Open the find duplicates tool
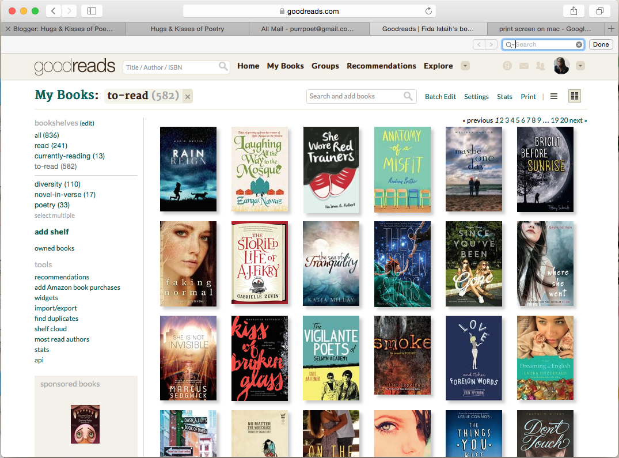619x458 pixels. pyautogui.click(x=56, y=319)
